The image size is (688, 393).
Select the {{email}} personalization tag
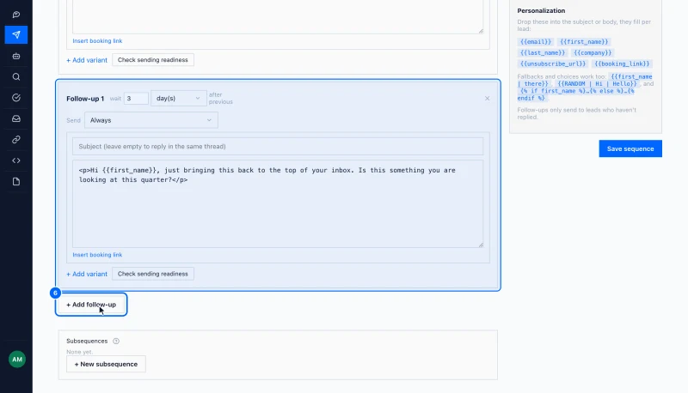point(535,41)
